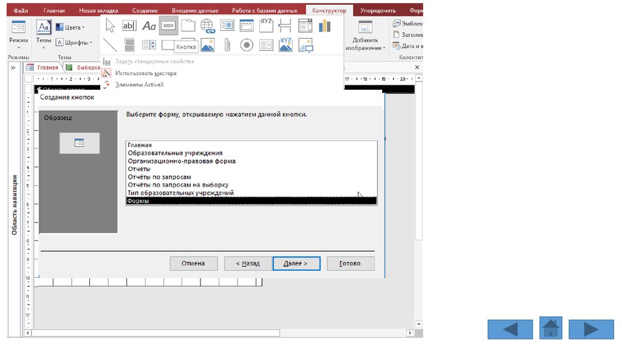Select the Line control icon

pyautogui.click(x=111, y=45)
